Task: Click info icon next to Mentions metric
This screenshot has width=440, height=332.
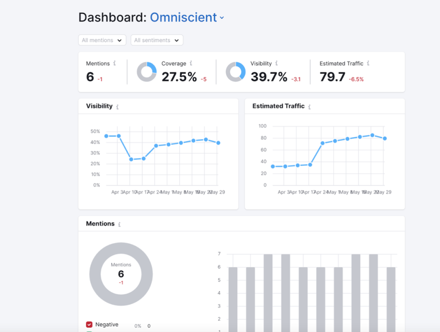Action: 114,64
